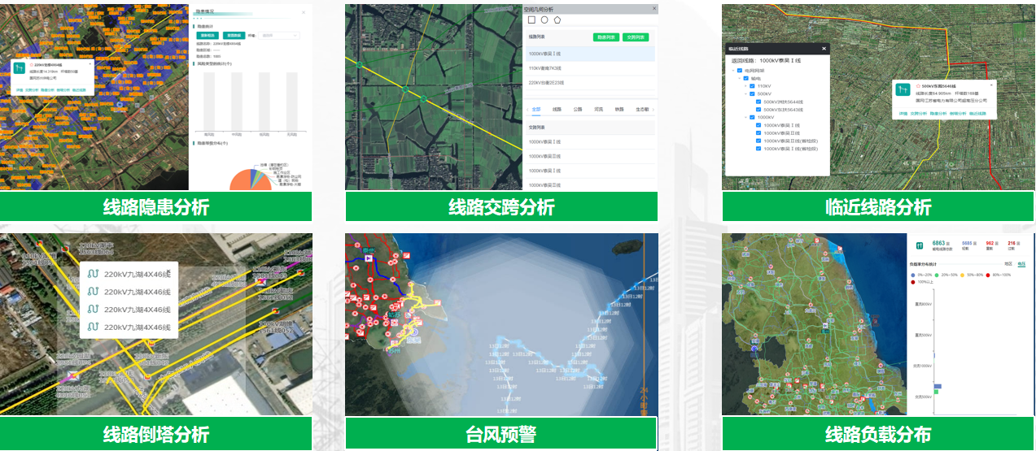Image resolution: width=1036 pixels, height=451 pixels.
Task: Close the 500kV东获5646线 info popup
Action: coord(991,85)
